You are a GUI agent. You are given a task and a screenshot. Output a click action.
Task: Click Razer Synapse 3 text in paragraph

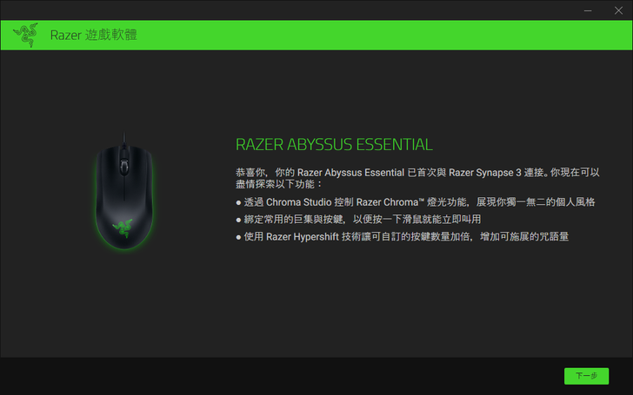point(484,173)
